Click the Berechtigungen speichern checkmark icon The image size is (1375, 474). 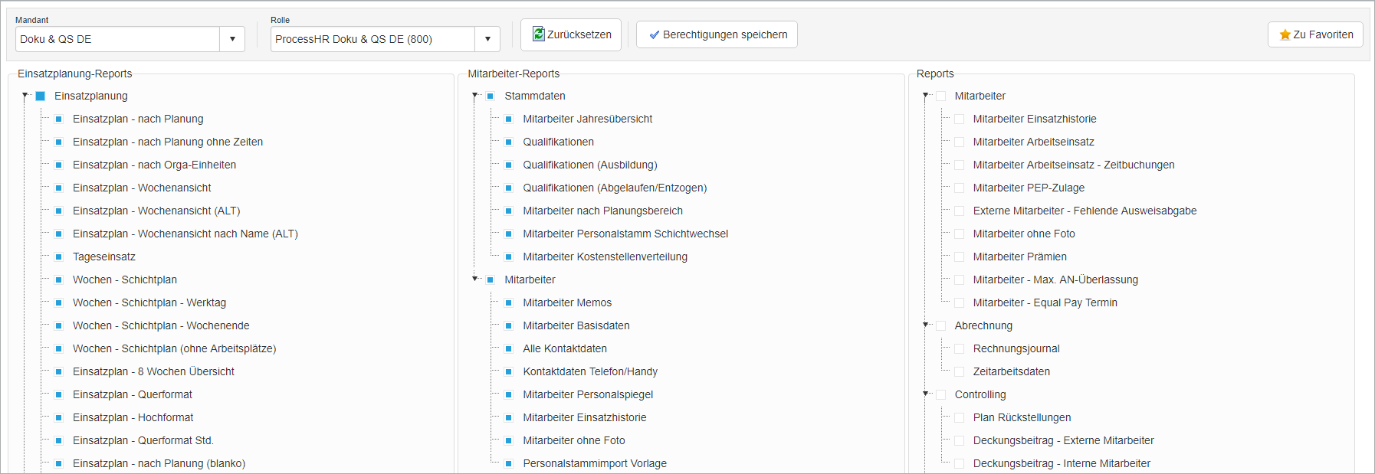click(x=654, y=34)
